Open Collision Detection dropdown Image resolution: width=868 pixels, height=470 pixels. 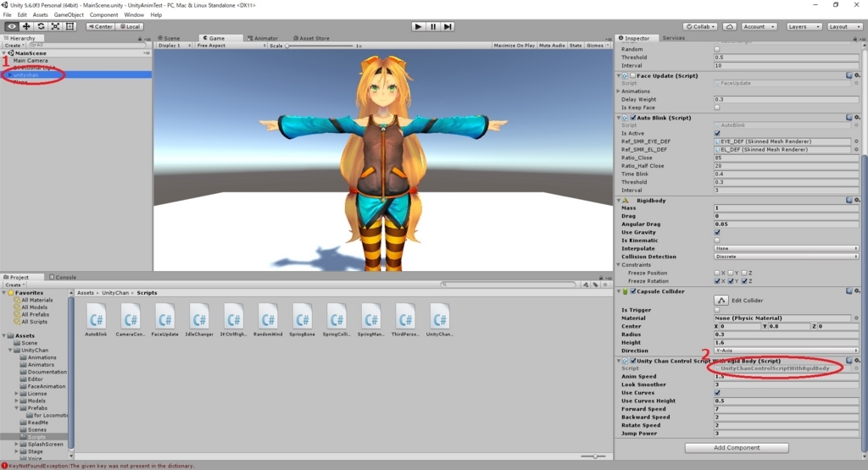(787, 257)
